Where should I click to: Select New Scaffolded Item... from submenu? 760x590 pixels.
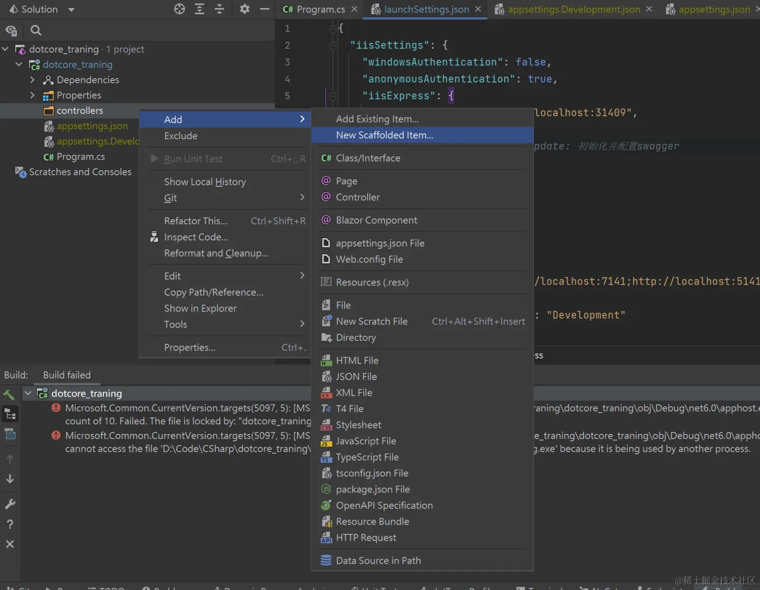(x=384, y=135)
